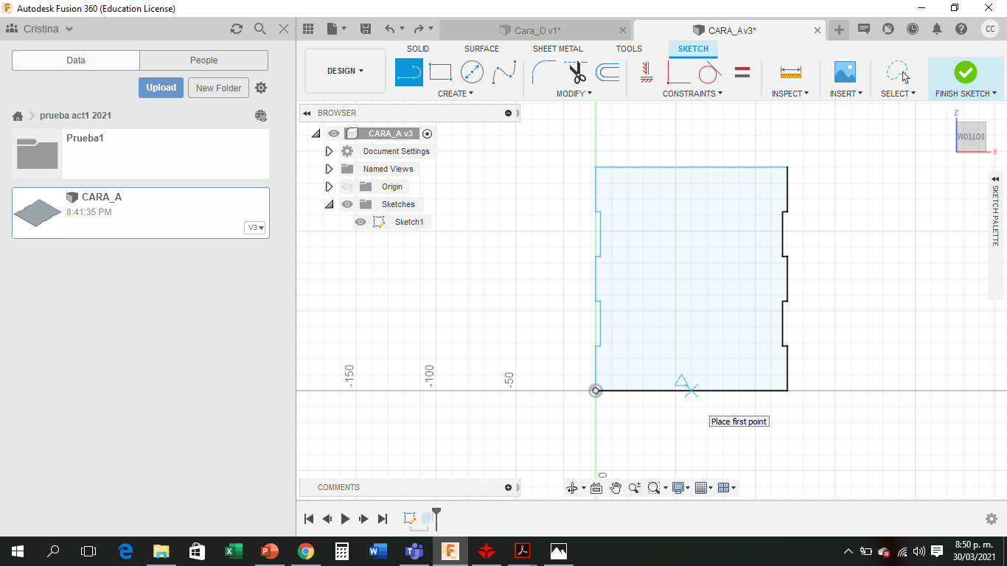
Task: Jump to the timeline start
Action: click(309, 519)
